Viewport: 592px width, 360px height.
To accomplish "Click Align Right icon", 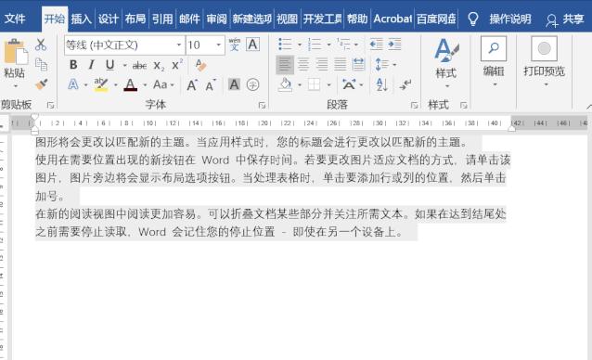I will pyautogui.click(x=322, y=65).
